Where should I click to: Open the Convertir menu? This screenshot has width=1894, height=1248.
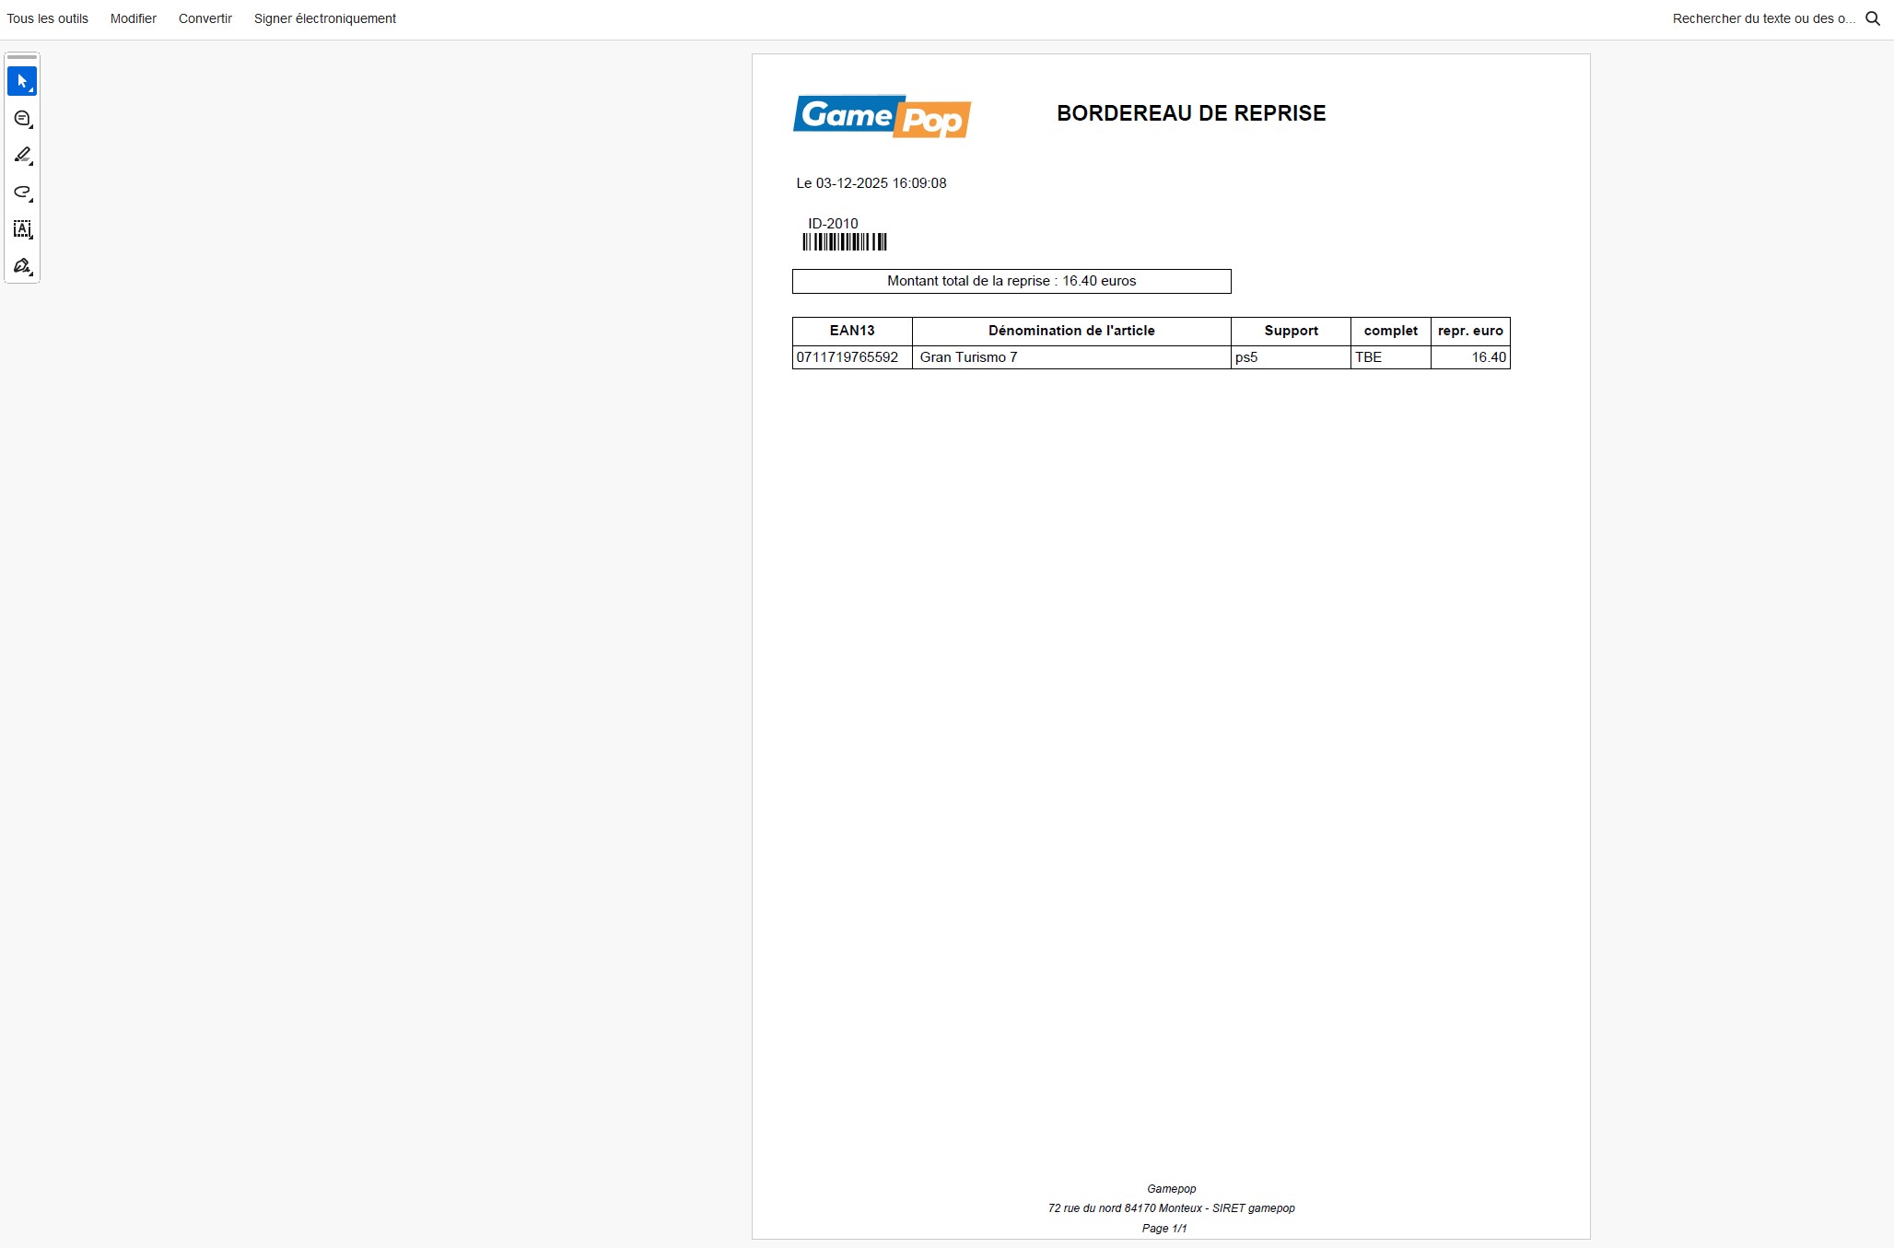pos(205,17)
